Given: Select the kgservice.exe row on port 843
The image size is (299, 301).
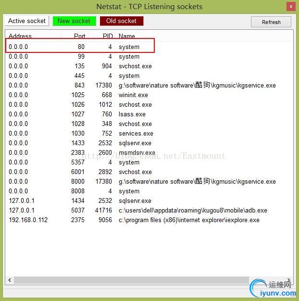Looking at the screenshot, I should pyautogui.click(x=149, y=85).
